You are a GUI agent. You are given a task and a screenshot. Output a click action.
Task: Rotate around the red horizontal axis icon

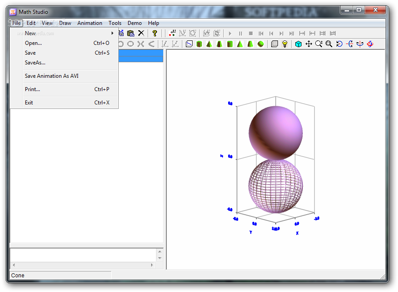pos(350,44)
